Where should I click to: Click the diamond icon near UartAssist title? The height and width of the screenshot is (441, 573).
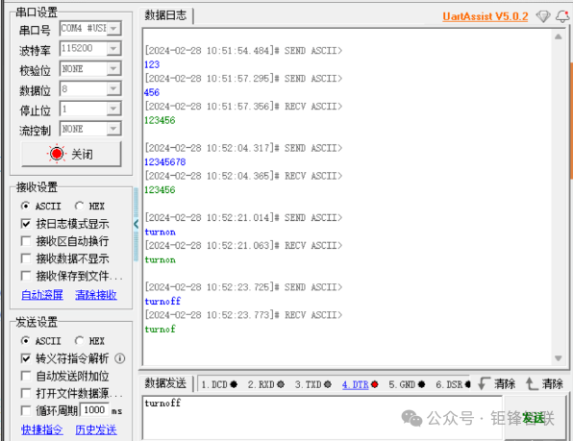click(x=542, y=16)
